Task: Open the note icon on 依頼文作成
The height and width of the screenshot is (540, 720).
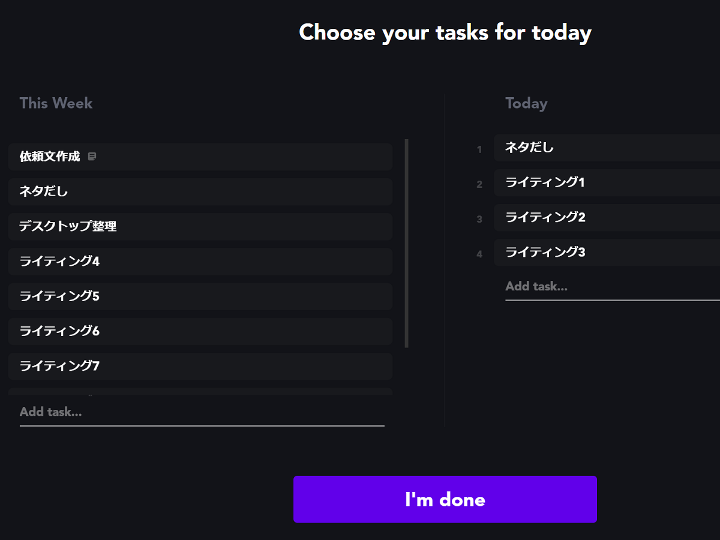Action: click(92, 157)
